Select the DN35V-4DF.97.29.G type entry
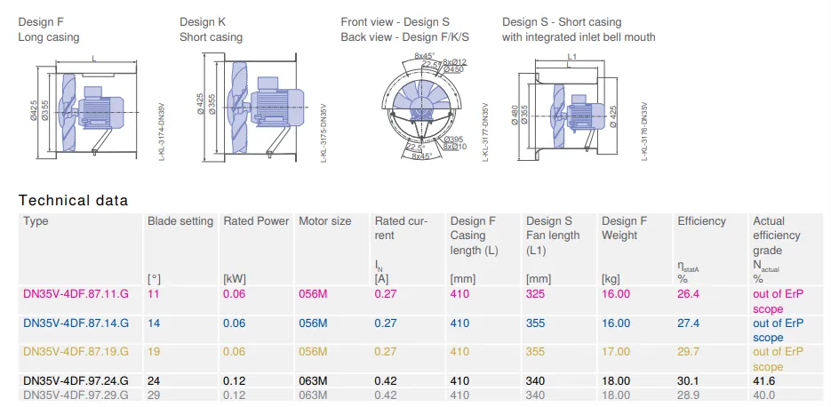Viewport: 831px width, 407px height. point(76,395)
